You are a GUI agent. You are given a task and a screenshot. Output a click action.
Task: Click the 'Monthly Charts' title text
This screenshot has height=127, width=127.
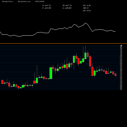pyautogui.click(x=7, y=2)
